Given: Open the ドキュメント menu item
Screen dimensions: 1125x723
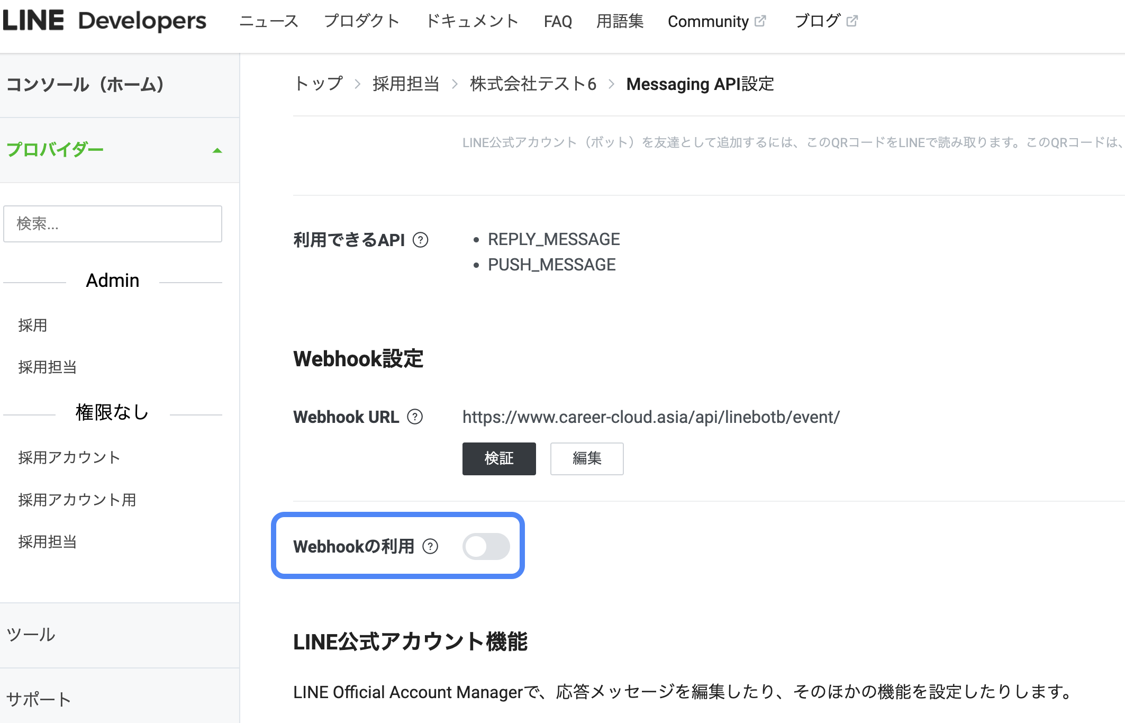Looking at the screenshot, I should click(x=472, y=21).
